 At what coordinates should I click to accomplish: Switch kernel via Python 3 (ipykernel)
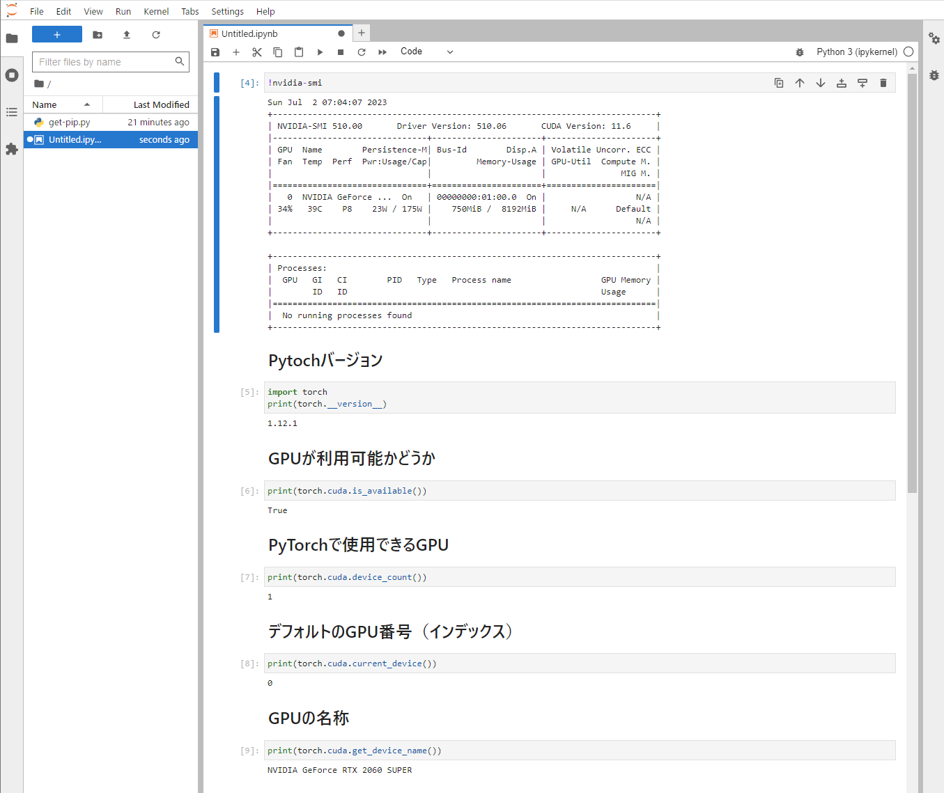[857, 52]
